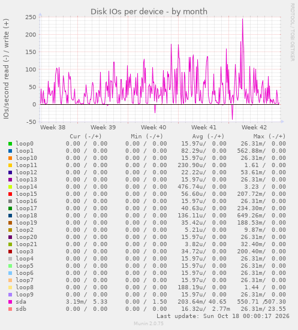Click the loop19 device label
The image size is (298, 330).
click(x=26, y=223)
